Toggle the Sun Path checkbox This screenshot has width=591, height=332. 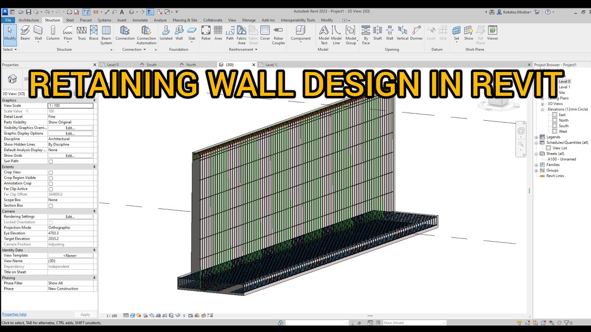(x=51, y=161)
